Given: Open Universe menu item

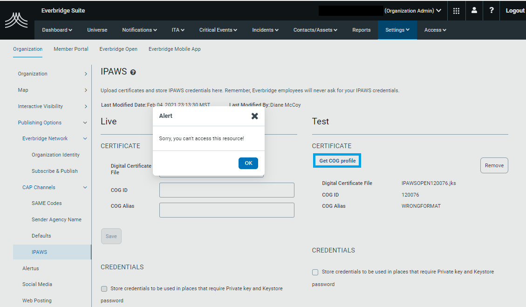Looking at the screenshot, I should click(x=97, y=30).
